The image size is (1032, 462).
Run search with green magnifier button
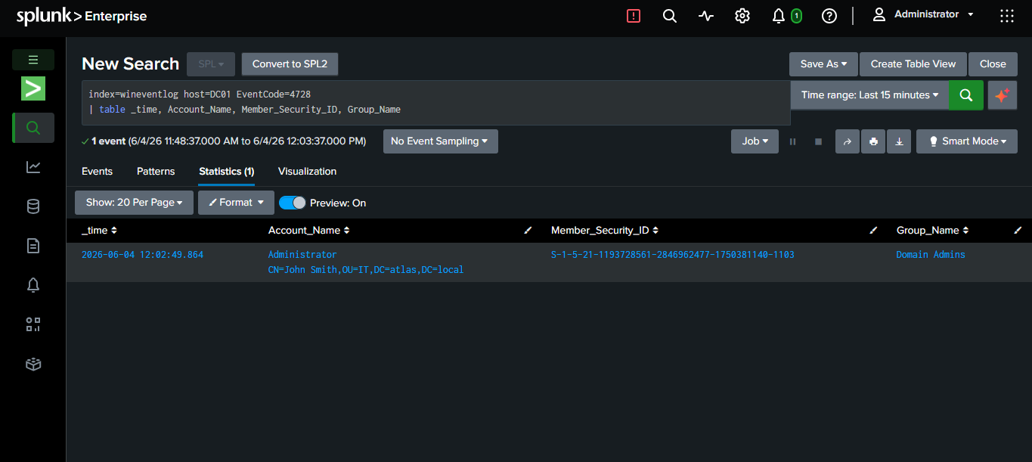(x=966, y=95)
